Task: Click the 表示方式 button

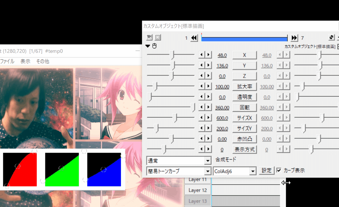Action: pos(244,149)
